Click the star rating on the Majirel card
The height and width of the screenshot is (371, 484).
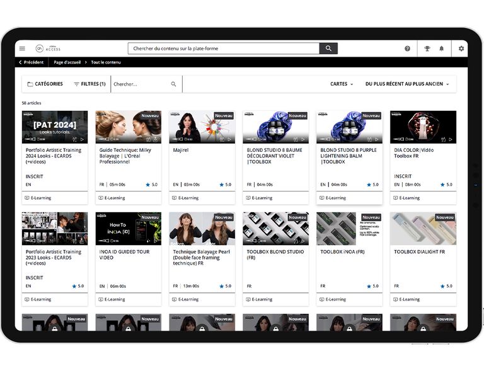[x=226, y=185]
